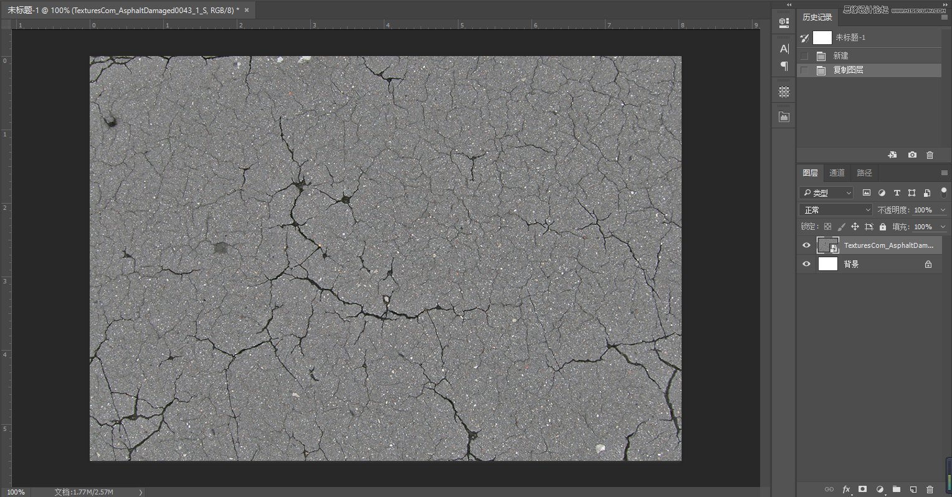Filter layers by adjustment layer icon

click(882, 193)
